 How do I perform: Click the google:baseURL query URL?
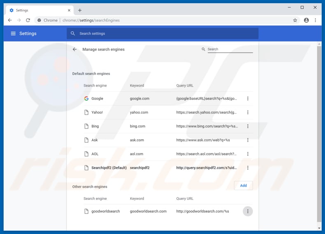tap(207, 98)
